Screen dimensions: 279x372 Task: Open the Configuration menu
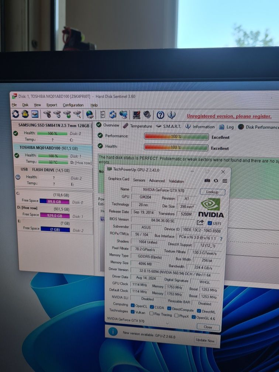pos(73,105)
